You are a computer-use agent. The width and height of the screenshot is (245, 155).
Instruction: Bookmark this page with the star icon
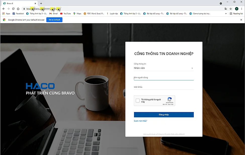click(x=231, y=9)
